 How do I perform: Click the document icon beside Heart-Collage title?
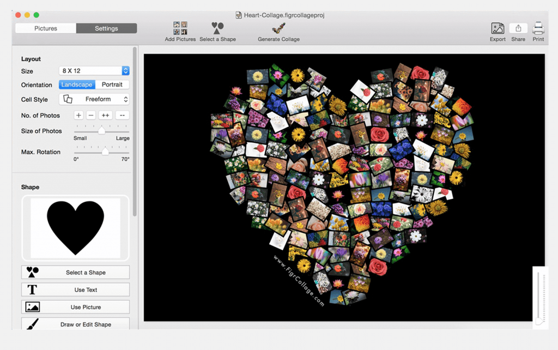point(239,15)
